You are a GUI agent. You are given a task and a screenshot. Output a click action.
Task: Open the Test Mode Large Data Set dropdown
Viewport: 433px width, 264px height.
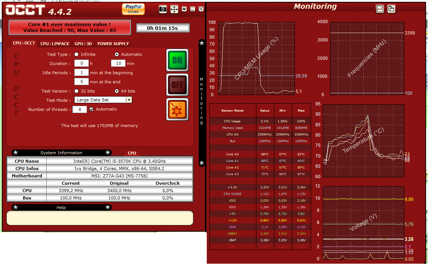click(x=103, y=100)
